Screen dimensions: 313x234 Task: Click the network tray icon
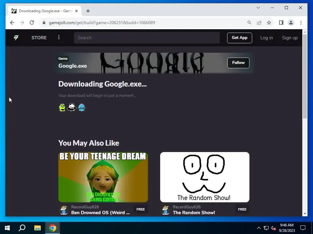pos(266,228)
